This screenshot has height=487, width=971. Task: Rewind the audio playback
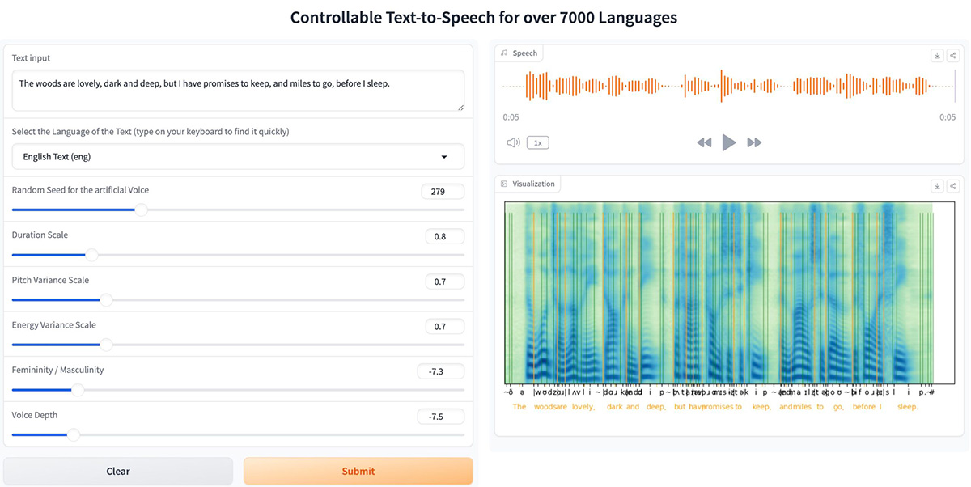pyautogui.click(x=704, y=142)
